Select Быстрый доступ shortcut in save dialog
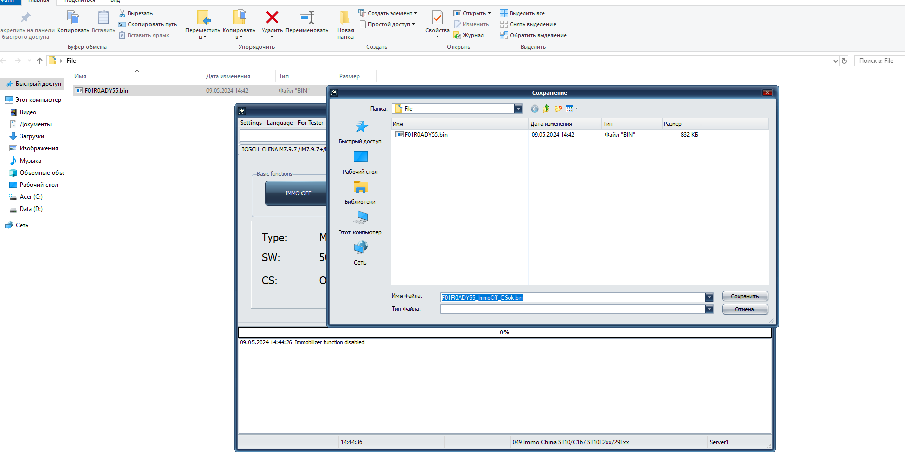 pyautogui.click(x=361, y=132)
